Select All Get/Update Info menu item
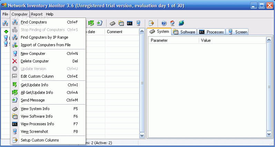 (48, 92)
